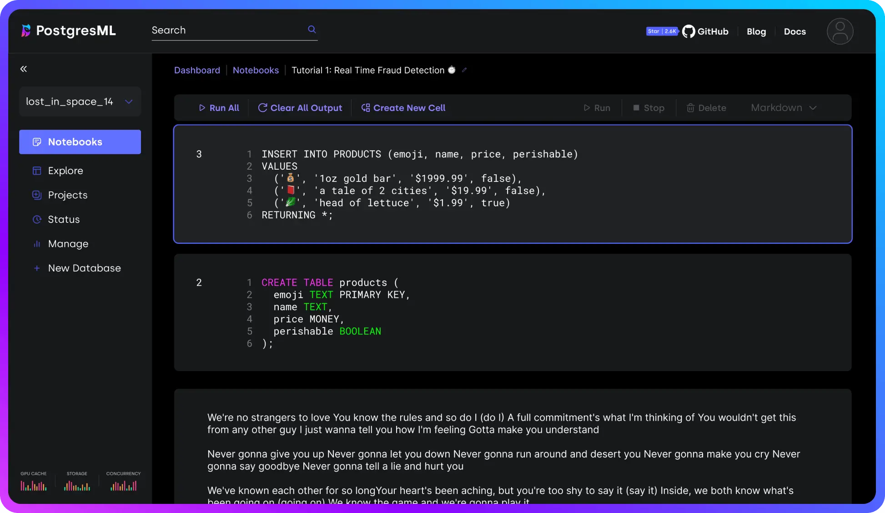Click the Storage usage chart
885x513 pixels.
77,486
